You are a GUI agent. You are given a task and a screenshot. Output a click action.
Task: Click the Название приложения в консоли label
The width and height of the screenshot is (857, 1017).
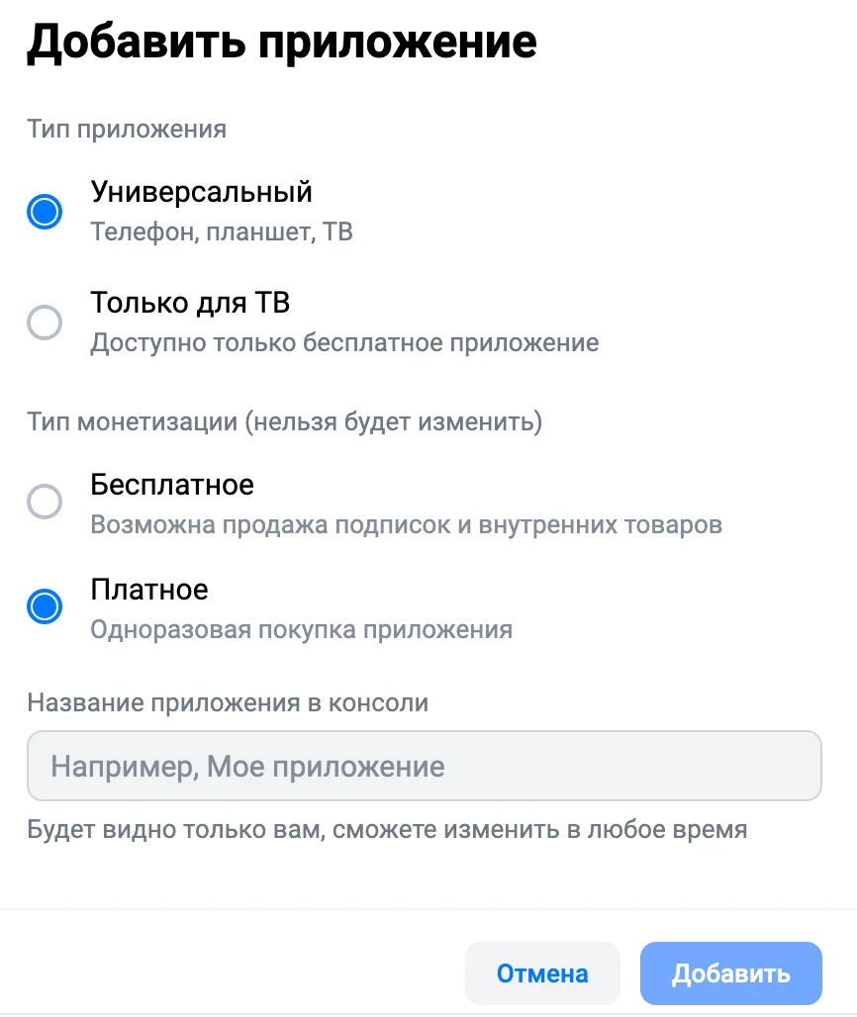tap(228, 703)
